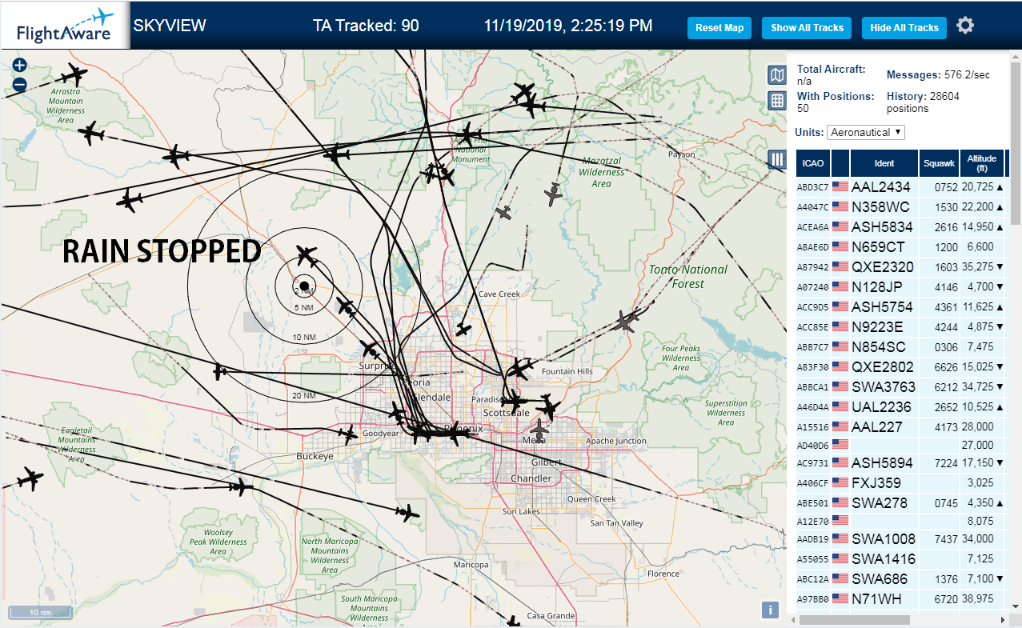Click the TA Tracked: 90 counter
Viewport: 1022px width, 628px height.
(366, 26)
